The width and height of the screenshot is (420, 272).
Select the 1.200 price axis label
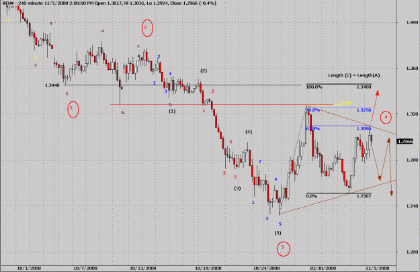tap(412, 253)
